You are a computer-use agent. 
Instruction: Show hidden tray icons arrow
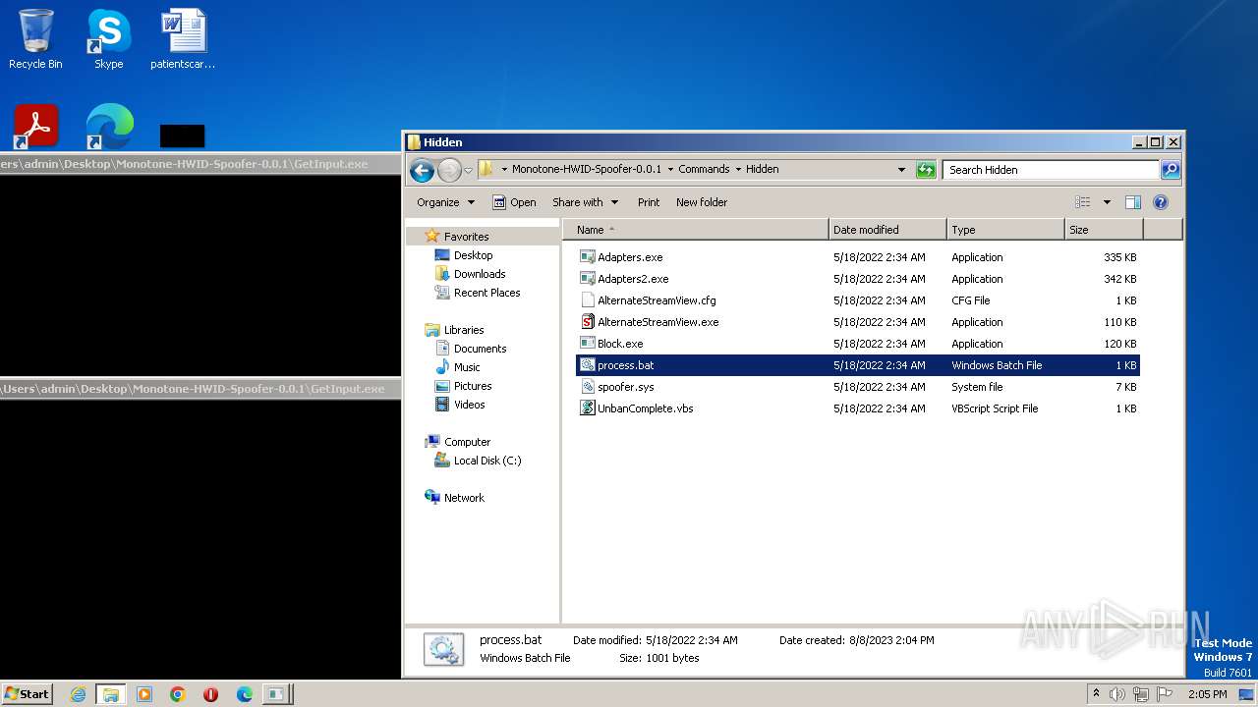[1097, 694]
